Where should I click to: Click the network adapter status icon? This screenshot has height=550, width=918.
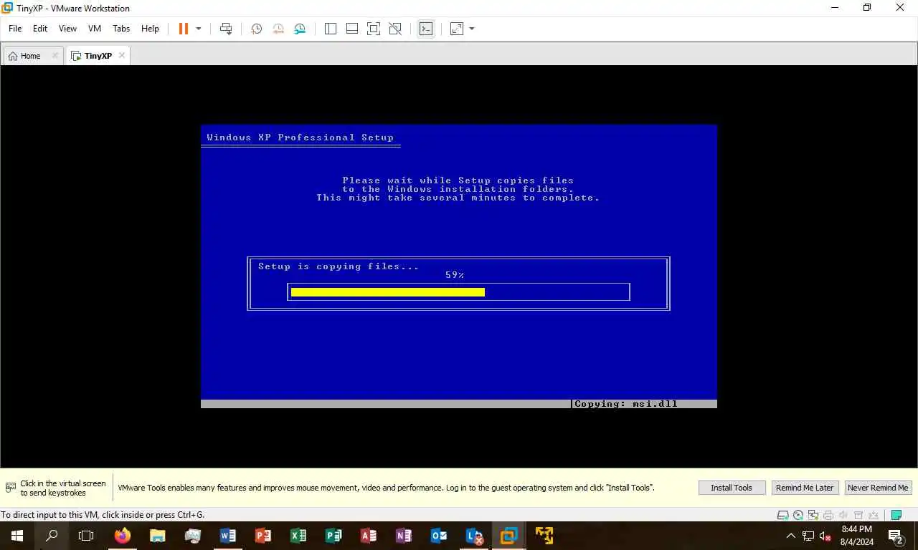[x=813, y=515]
